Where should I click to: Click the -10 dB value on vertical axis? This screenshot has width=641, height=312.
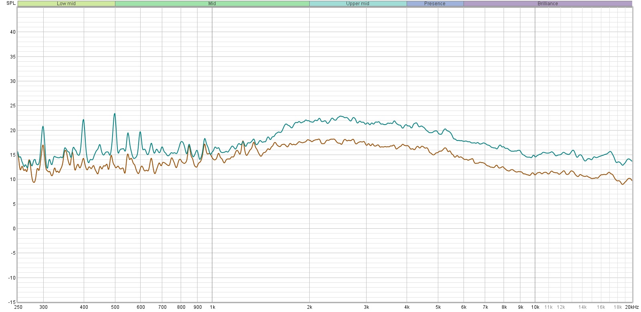[x=12, y=278]
